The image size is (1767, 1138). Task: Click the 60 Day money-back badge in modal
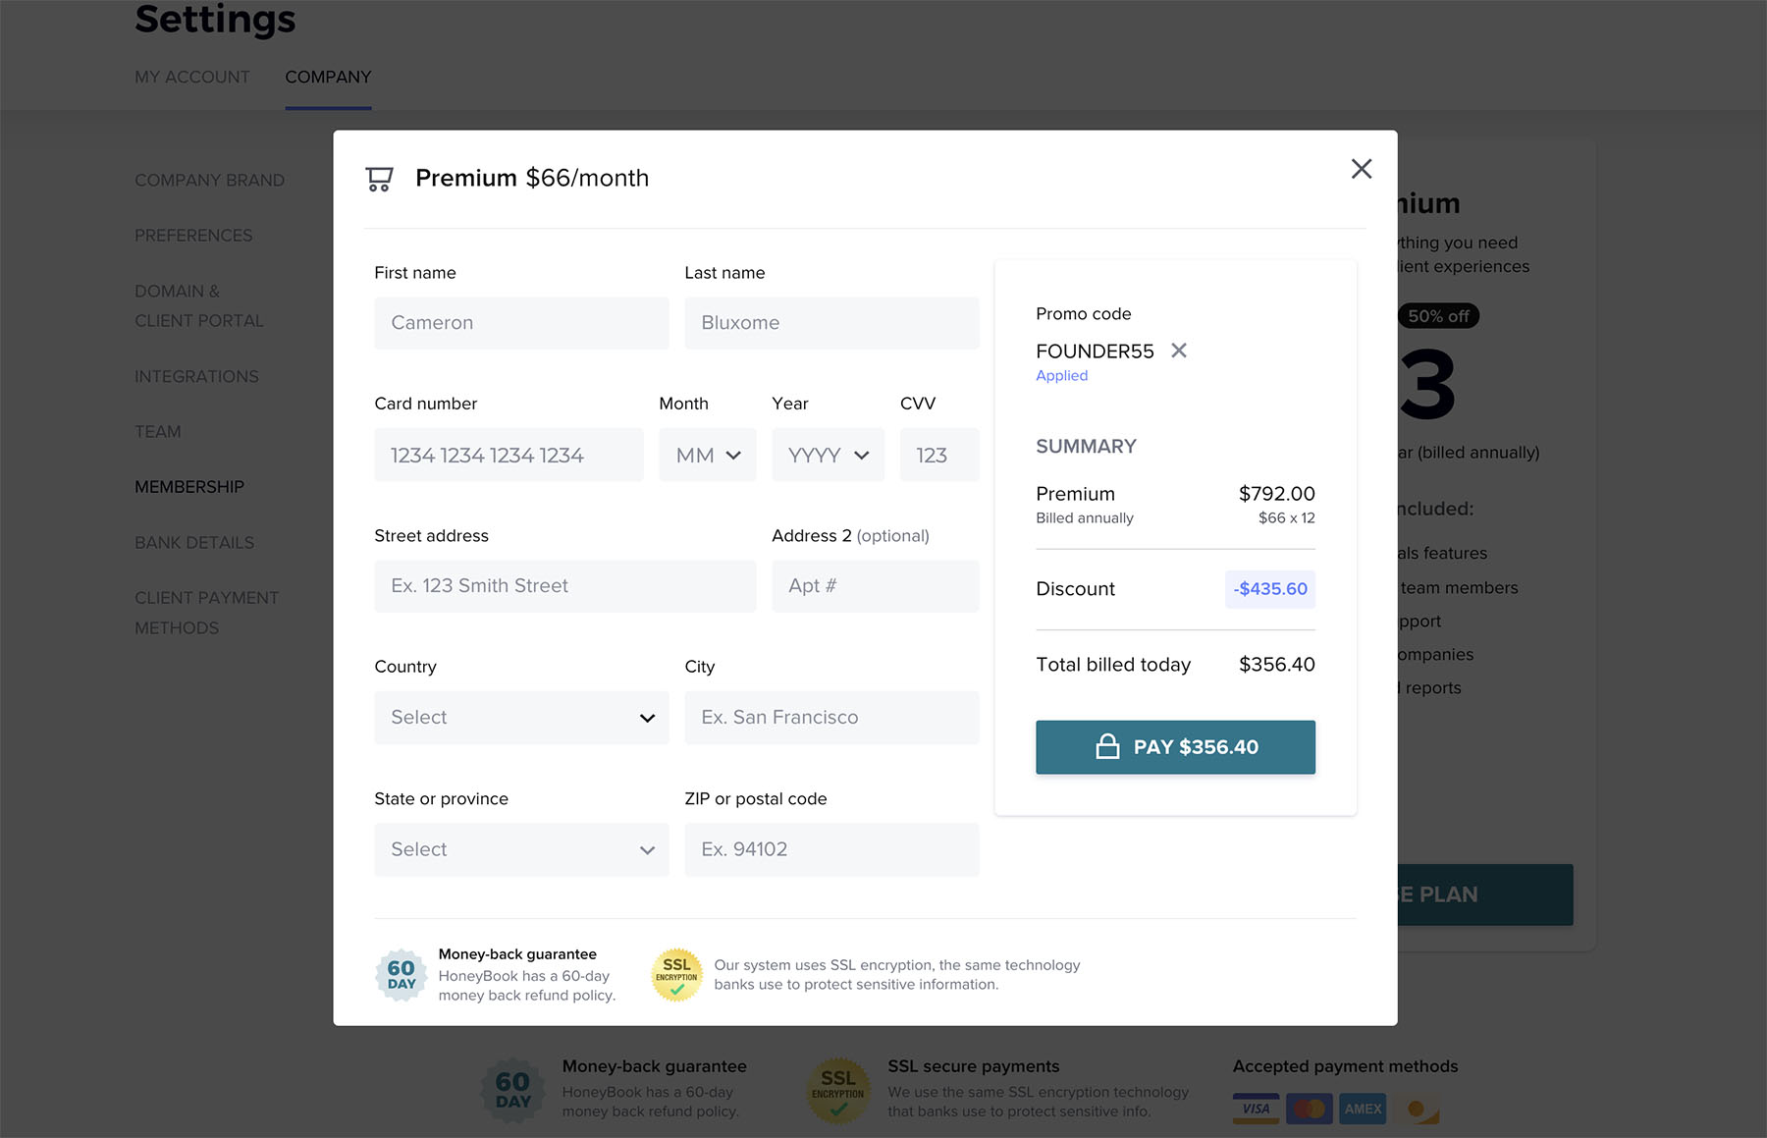point(401,974)
